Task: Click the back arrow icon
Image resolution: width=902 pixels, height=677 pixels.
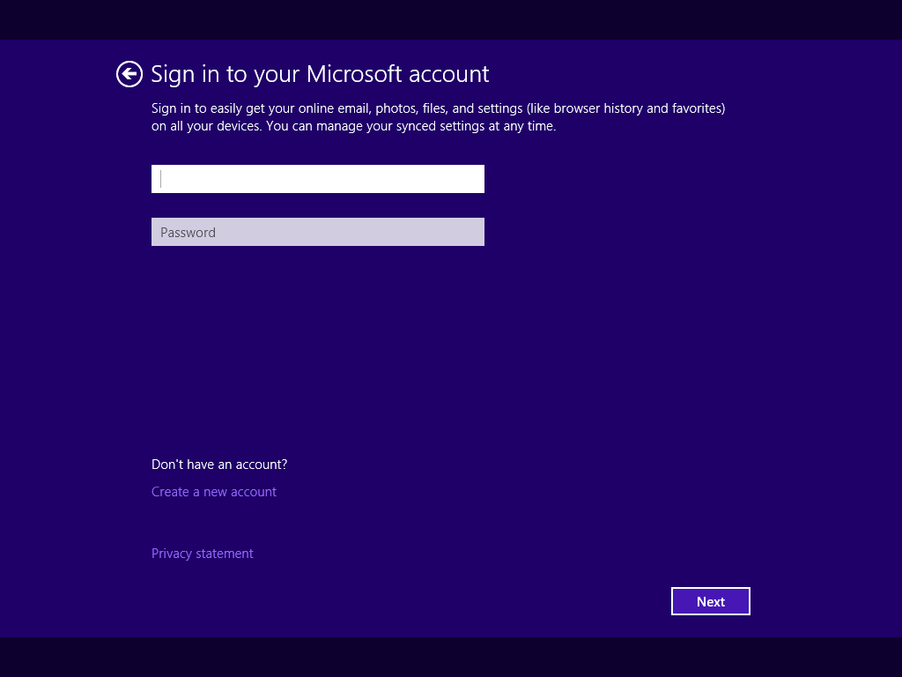Action: pos(129,74)
